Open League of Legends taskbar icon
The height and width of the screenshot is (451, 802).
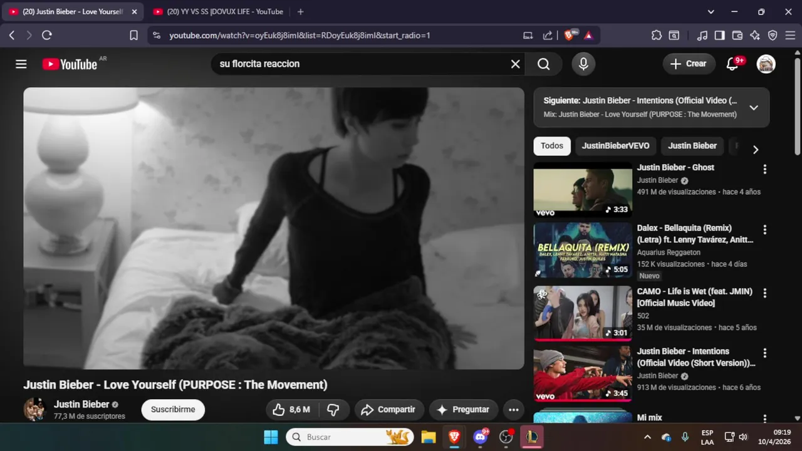coord(533,437)
